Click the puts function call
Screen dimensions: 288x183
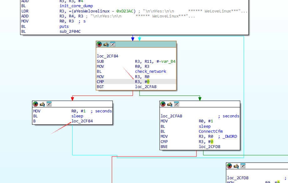[x=64, y=27]
